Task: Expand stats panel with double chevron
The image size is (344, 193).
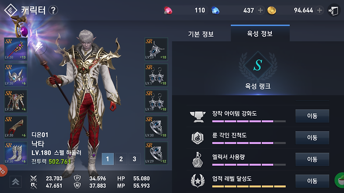Action: tap(16, 182)
